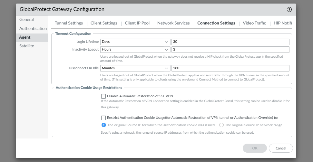313x162 pixels.
Task: Select original Source IP network range radio
Action: (221, 125)
